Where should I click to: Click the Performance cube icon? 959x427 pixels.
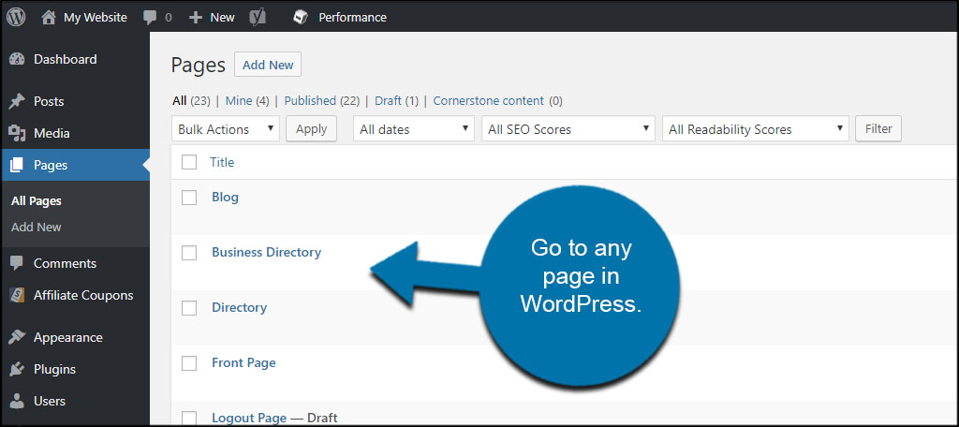coord(301,17)
